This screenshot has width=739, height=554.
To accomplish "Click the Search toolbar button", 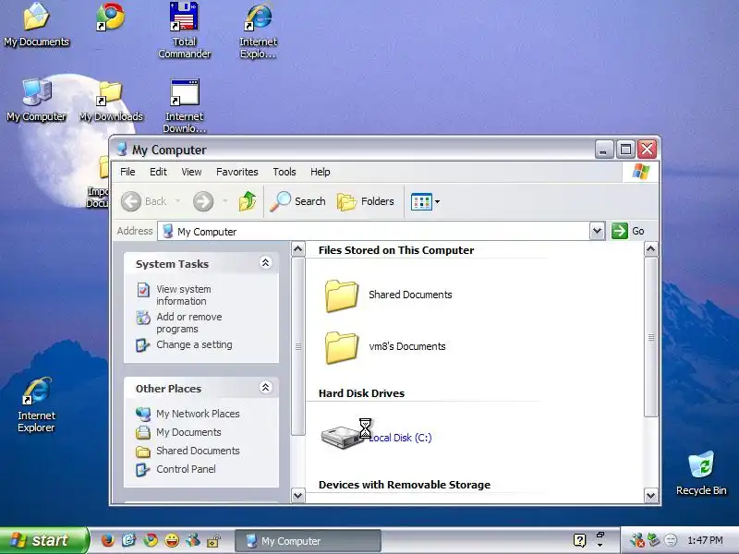I will click(x=297, y=201).
